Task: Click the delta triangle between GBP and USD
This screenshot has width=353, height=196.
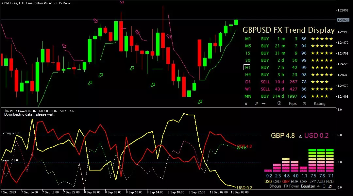Action: (300, 136)
